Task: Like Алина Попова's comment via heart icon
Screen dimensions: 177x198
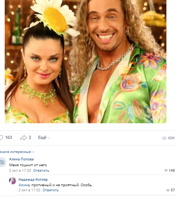Action: tap(166, 170)
